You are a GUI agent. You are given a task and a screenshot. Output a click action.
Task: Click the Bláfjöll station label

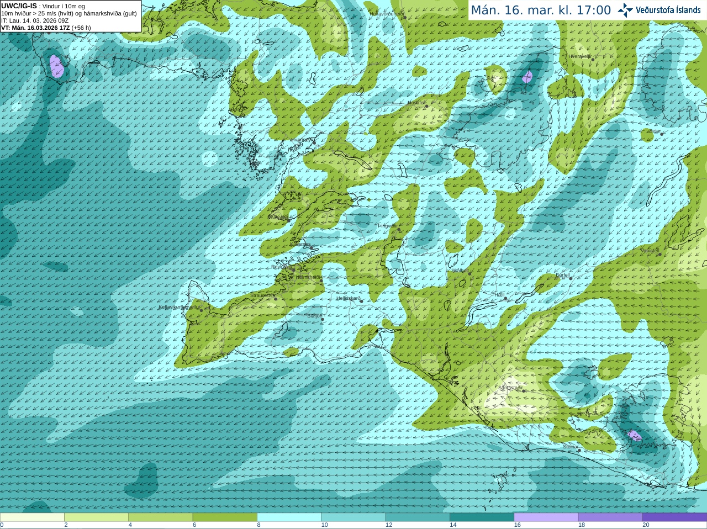314,316
